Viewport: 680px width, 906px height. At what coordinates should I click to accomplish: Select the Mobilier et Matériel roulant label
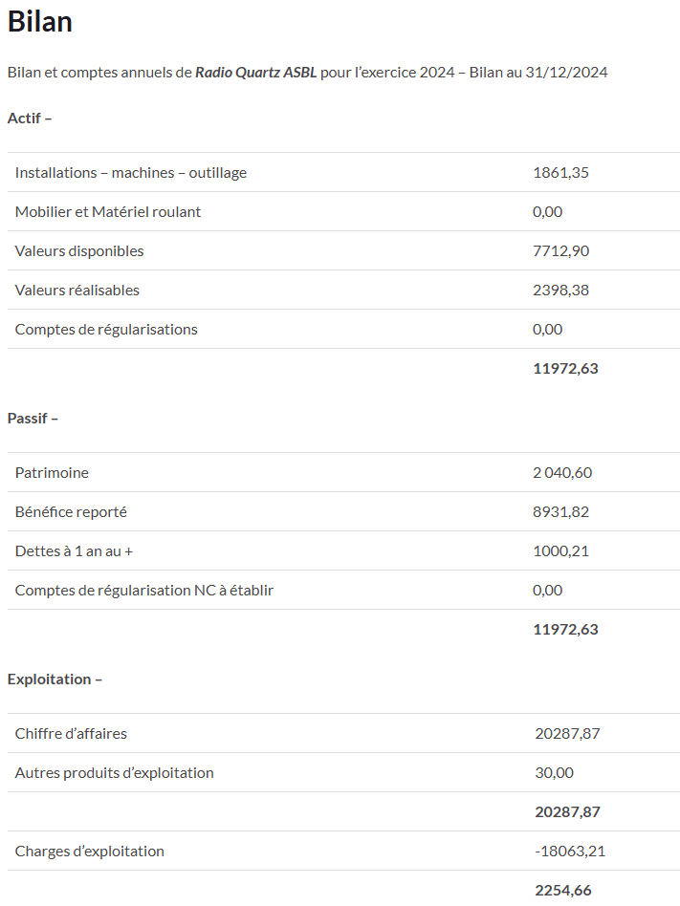click(108, 212)
